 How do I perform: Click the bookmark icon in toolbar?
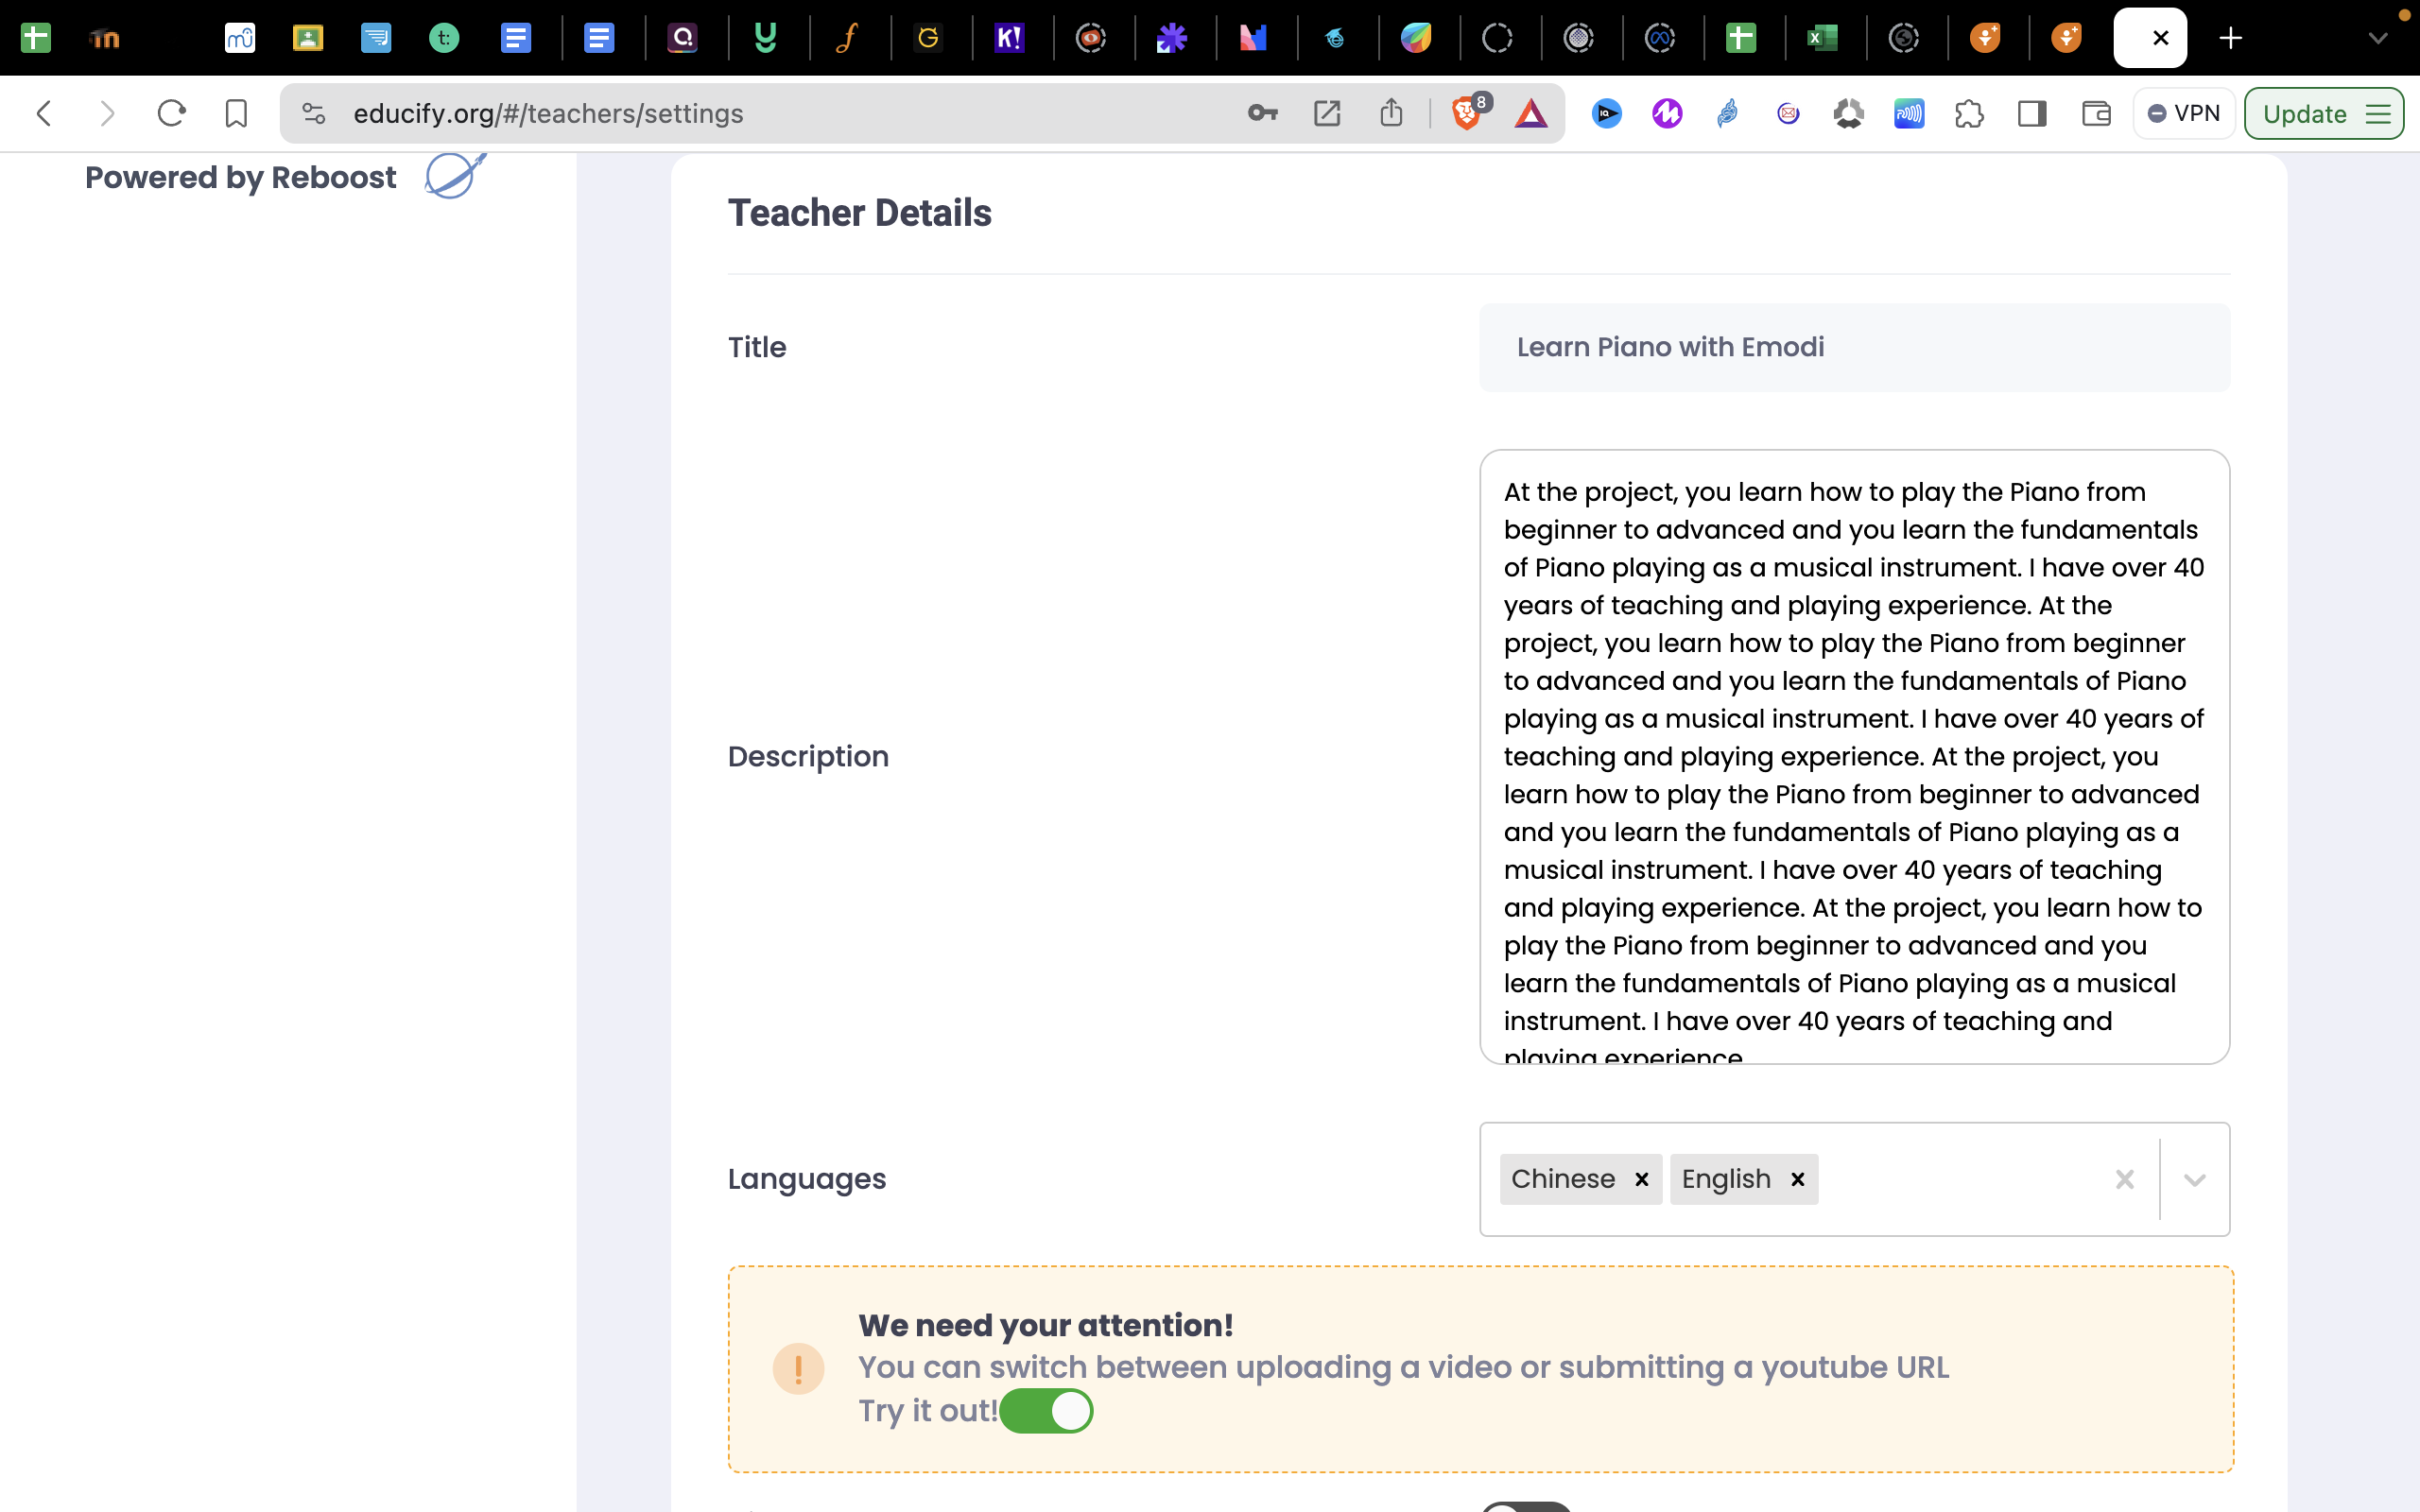tap(236, 114)
